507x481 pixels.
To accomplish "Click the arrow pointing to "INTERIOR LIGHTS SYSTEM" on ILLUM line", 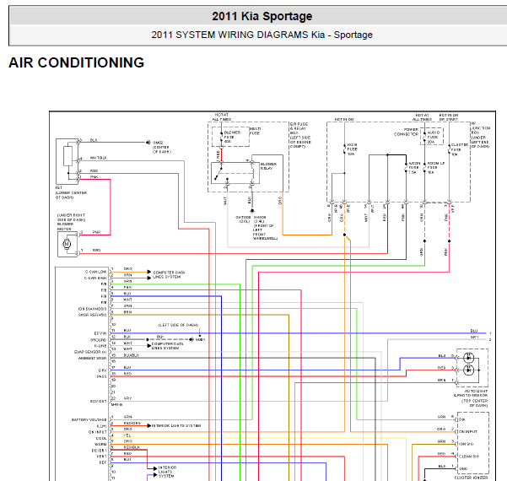I will pyautogui.click(x=149, y=425).
